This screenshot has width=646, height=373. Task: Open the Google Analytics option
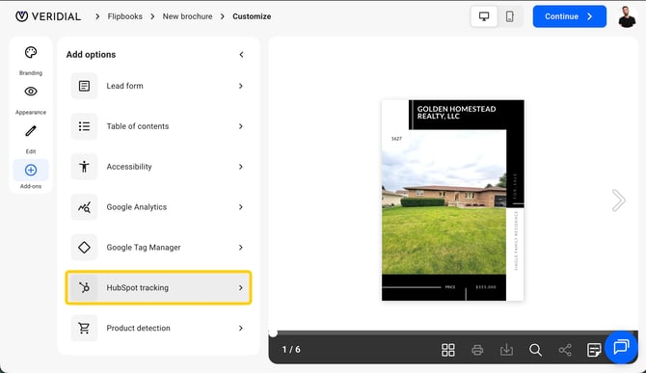(158, 207)
